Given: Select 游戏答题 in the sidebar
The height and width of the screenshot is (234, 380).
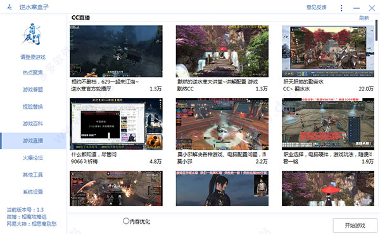Looking at the screenshot, I should (x=33, y=90).
